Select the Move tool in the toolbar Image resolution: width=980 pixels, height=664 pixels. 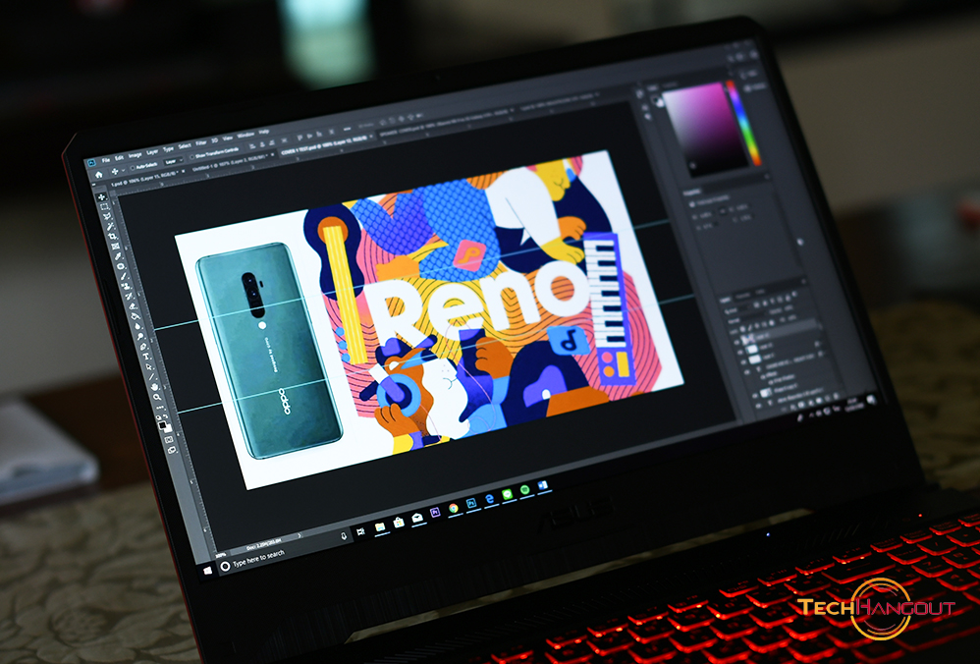point(102,197)
